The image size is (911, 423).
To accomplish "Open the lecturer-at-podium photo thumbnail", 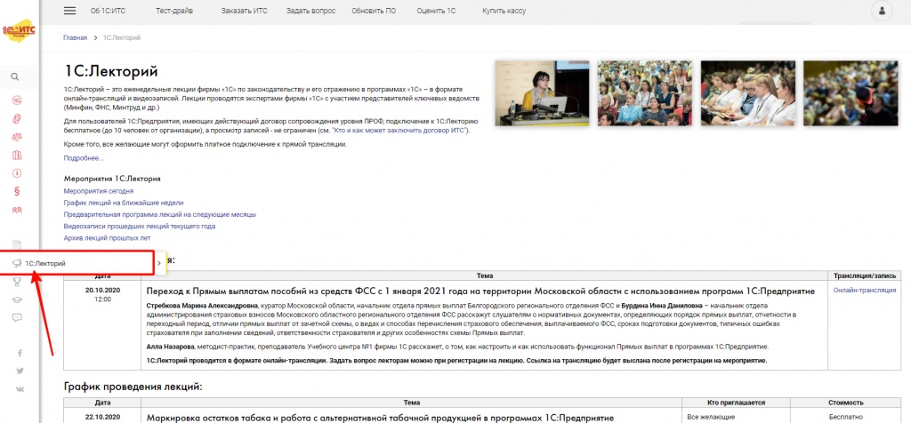I will tap(542, 93).
